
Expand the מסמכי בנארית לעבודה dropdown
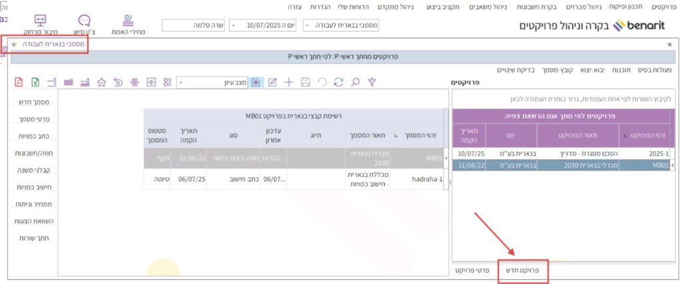point(307,25)
